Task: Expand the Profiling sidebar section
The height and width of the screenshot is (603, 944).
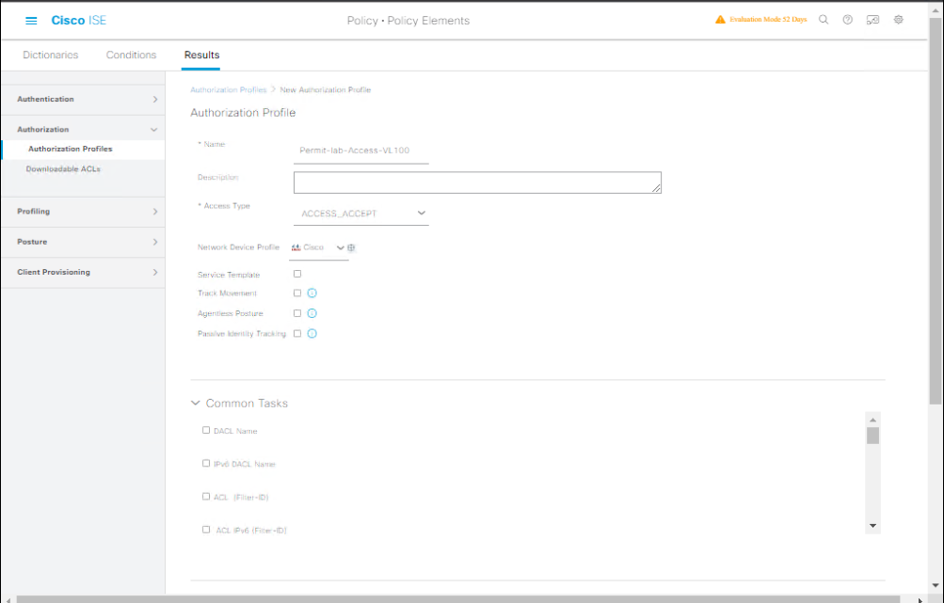Action: [83, 212]
